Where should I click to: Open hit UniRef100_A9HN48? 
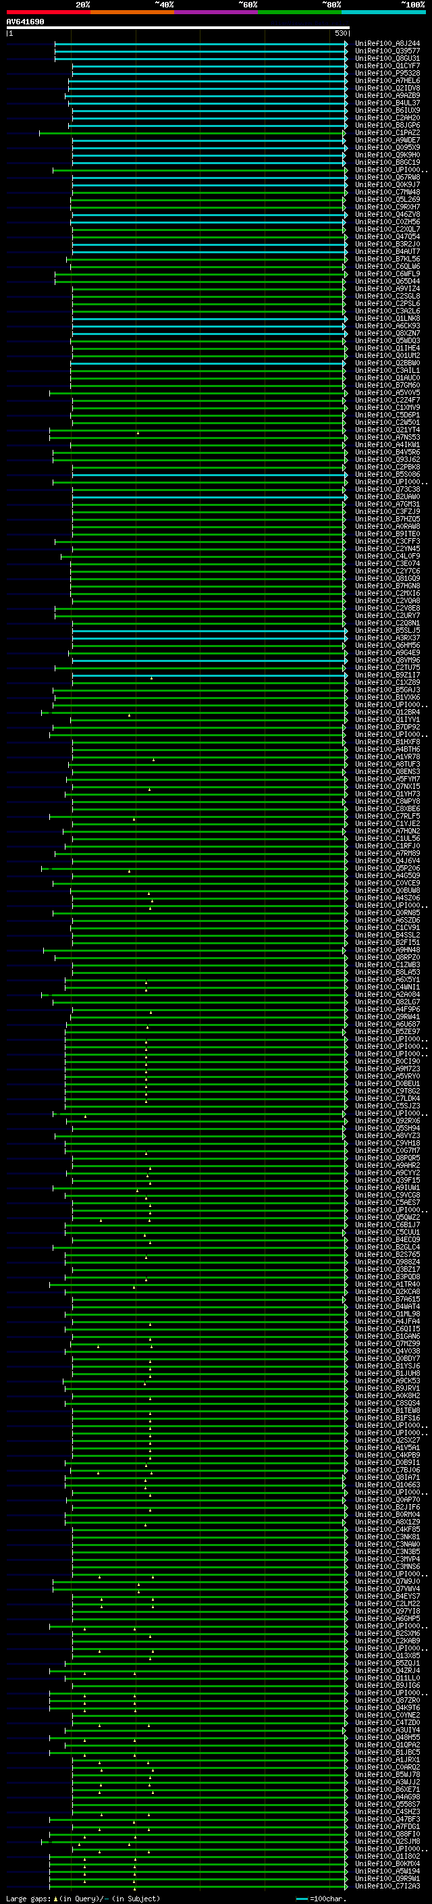coord(387,950)
